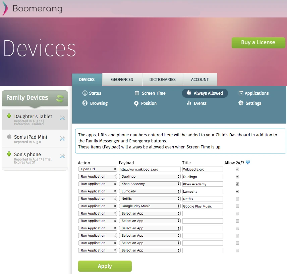Open the Action dropdown showing Open Url

coord(97,169)
